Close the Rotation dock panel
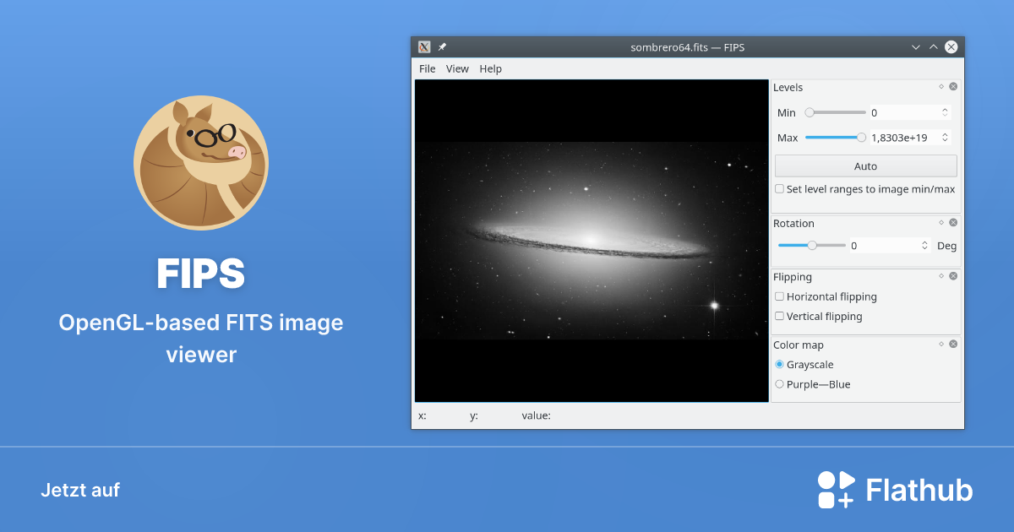 tap(953, 222)
